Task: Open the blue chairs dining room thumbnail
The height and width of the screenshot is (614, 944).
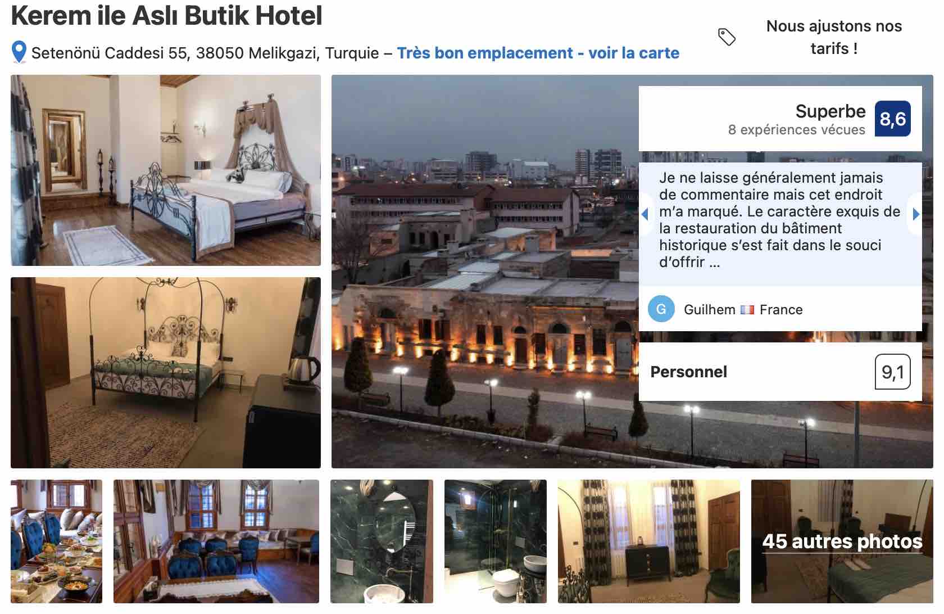Action: pos(216,541)
